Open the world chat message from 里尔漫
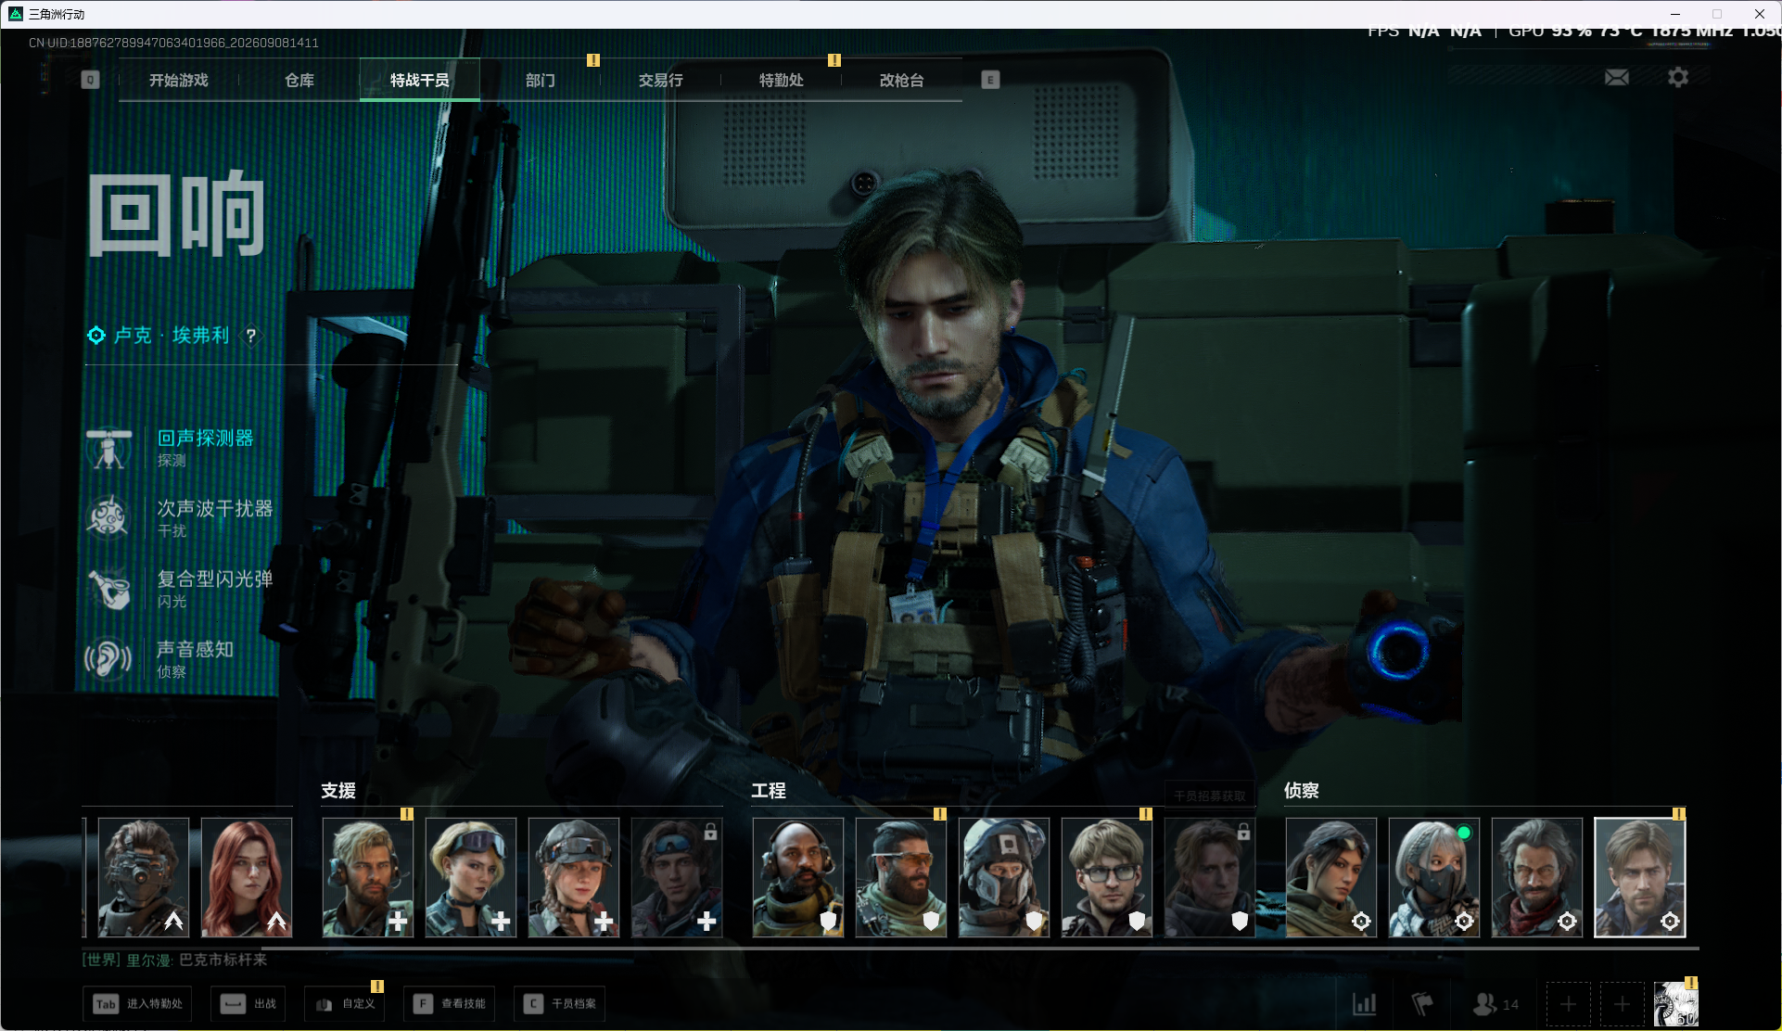Screen dimensions: 1782x1031 tap(174, 960)
